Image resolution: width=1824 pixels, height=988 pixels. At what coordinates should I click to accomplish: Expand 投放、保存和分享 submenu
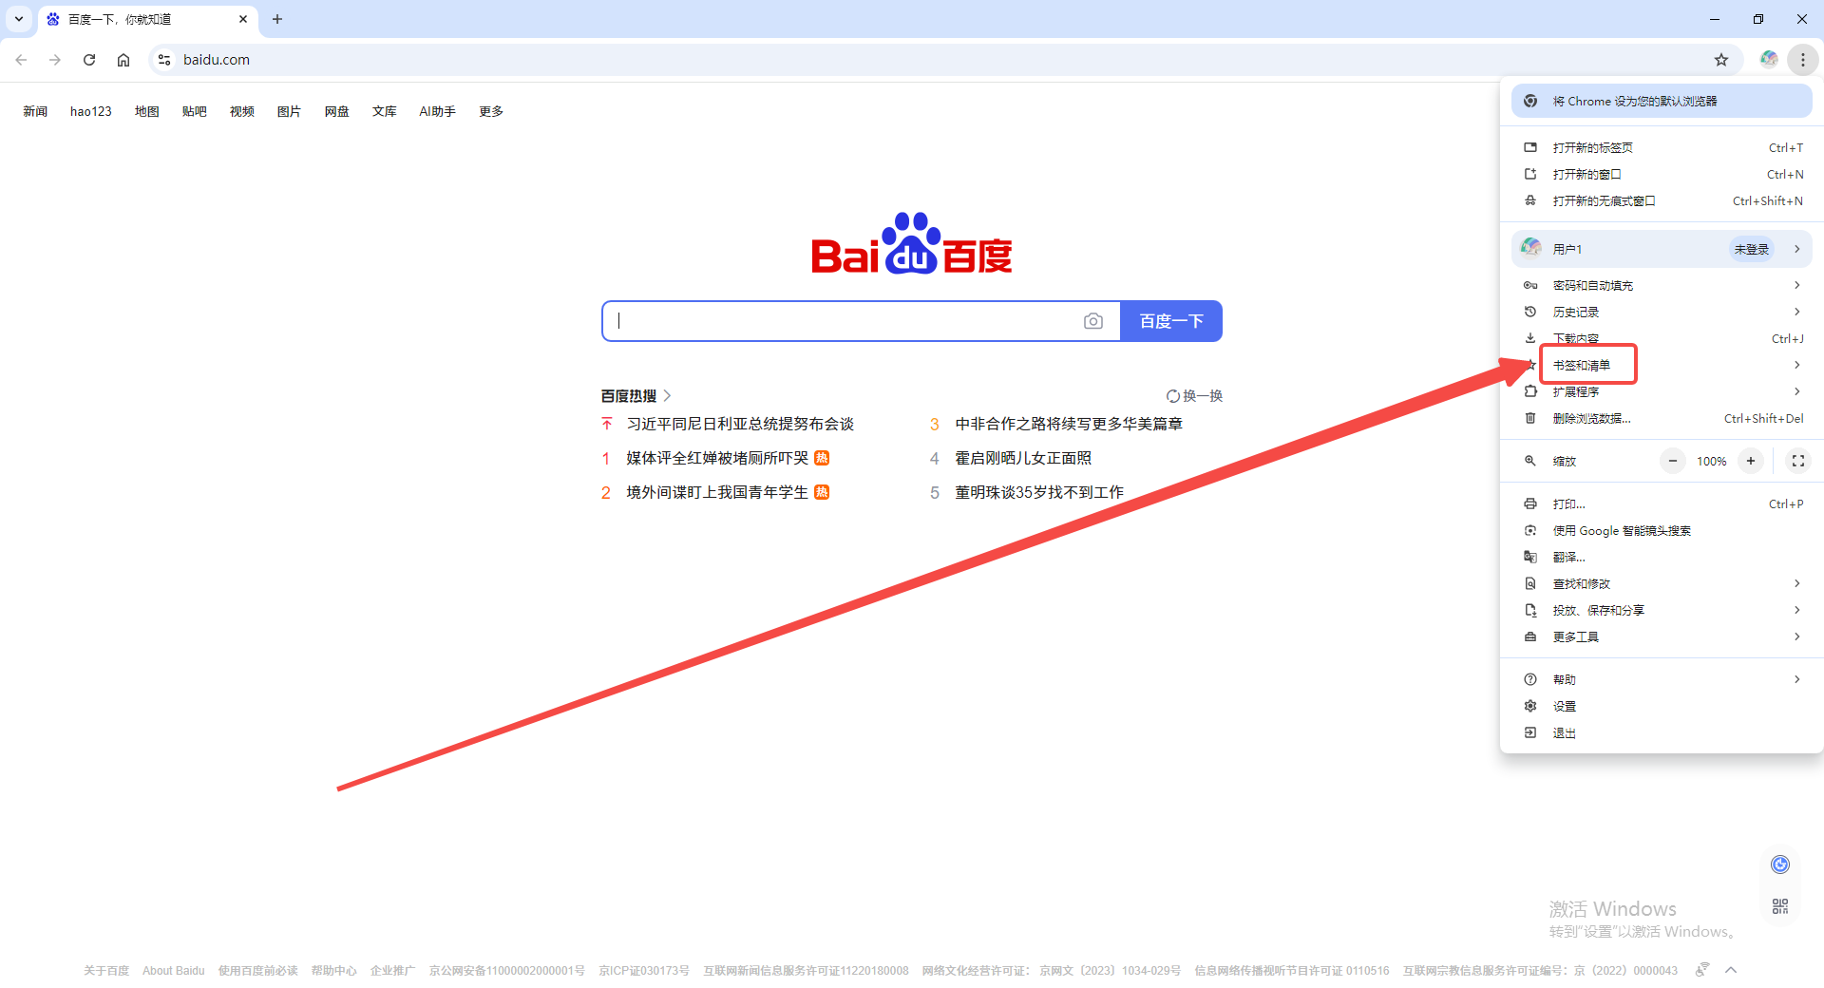(1662, 610)
